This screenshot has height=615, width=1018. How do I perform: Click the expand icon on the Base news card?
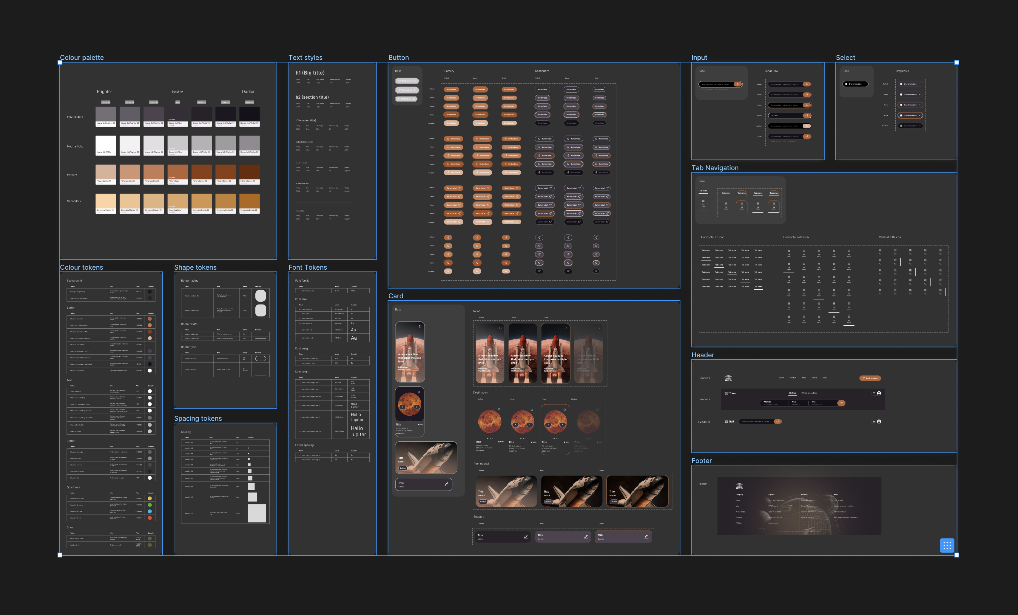pos(421,326)
